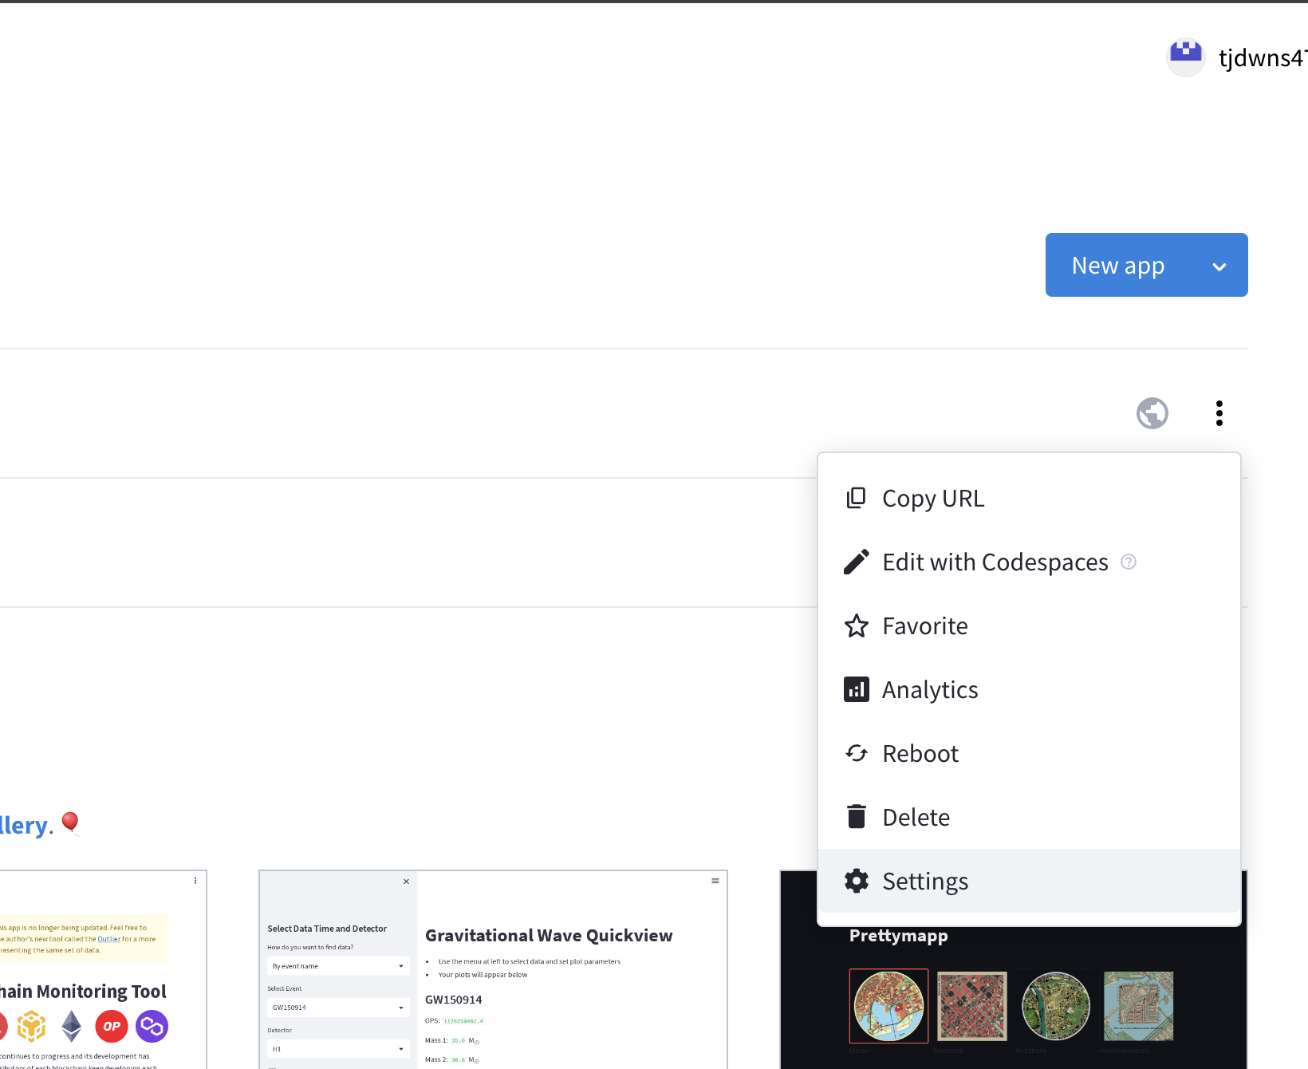Click the hamburger menu in Gravitational Wave preview
The height and width of the screenshot is (1069, 1308).
[x=715, y=881]
